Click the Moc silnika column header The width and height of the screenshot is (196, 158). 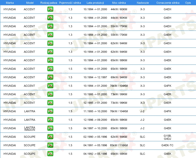119,3
